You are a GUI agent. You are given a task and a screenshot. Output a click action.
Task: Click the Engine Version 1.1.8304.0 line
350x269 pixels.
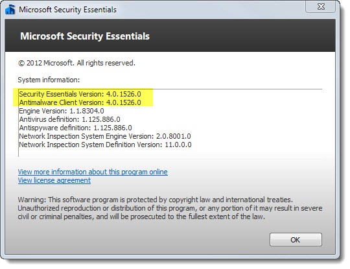[62, 111]
